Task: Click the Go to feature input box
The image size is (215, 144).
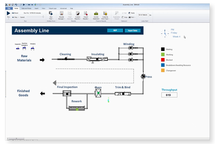Action: coord(143,15)
